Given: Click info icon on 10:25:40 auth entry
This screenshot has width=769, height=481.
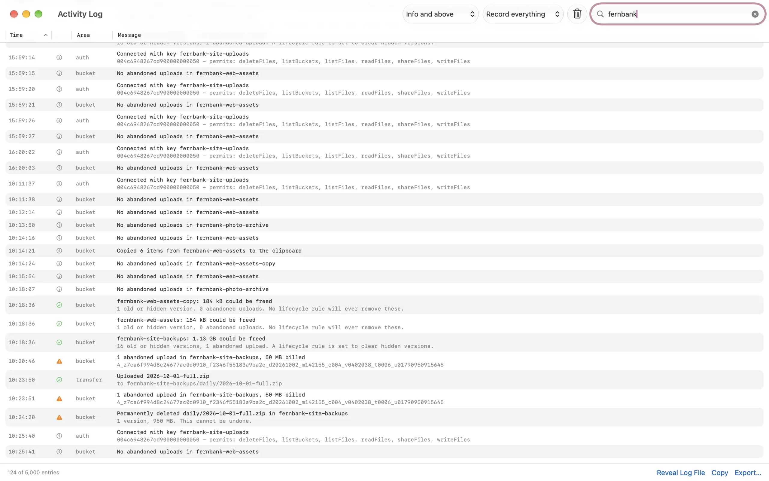Looking at the screenshot, I should coord(59,436).
